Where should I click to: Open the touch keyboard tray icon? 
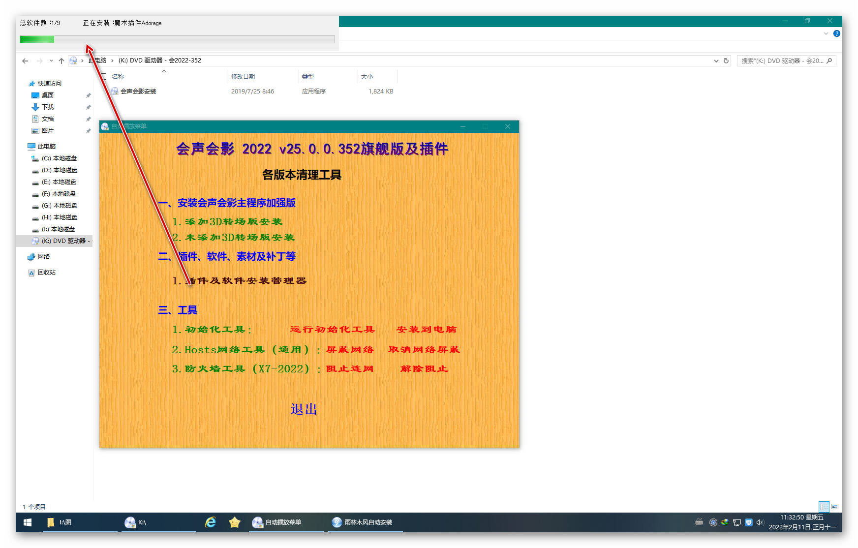tap(699, 522)
